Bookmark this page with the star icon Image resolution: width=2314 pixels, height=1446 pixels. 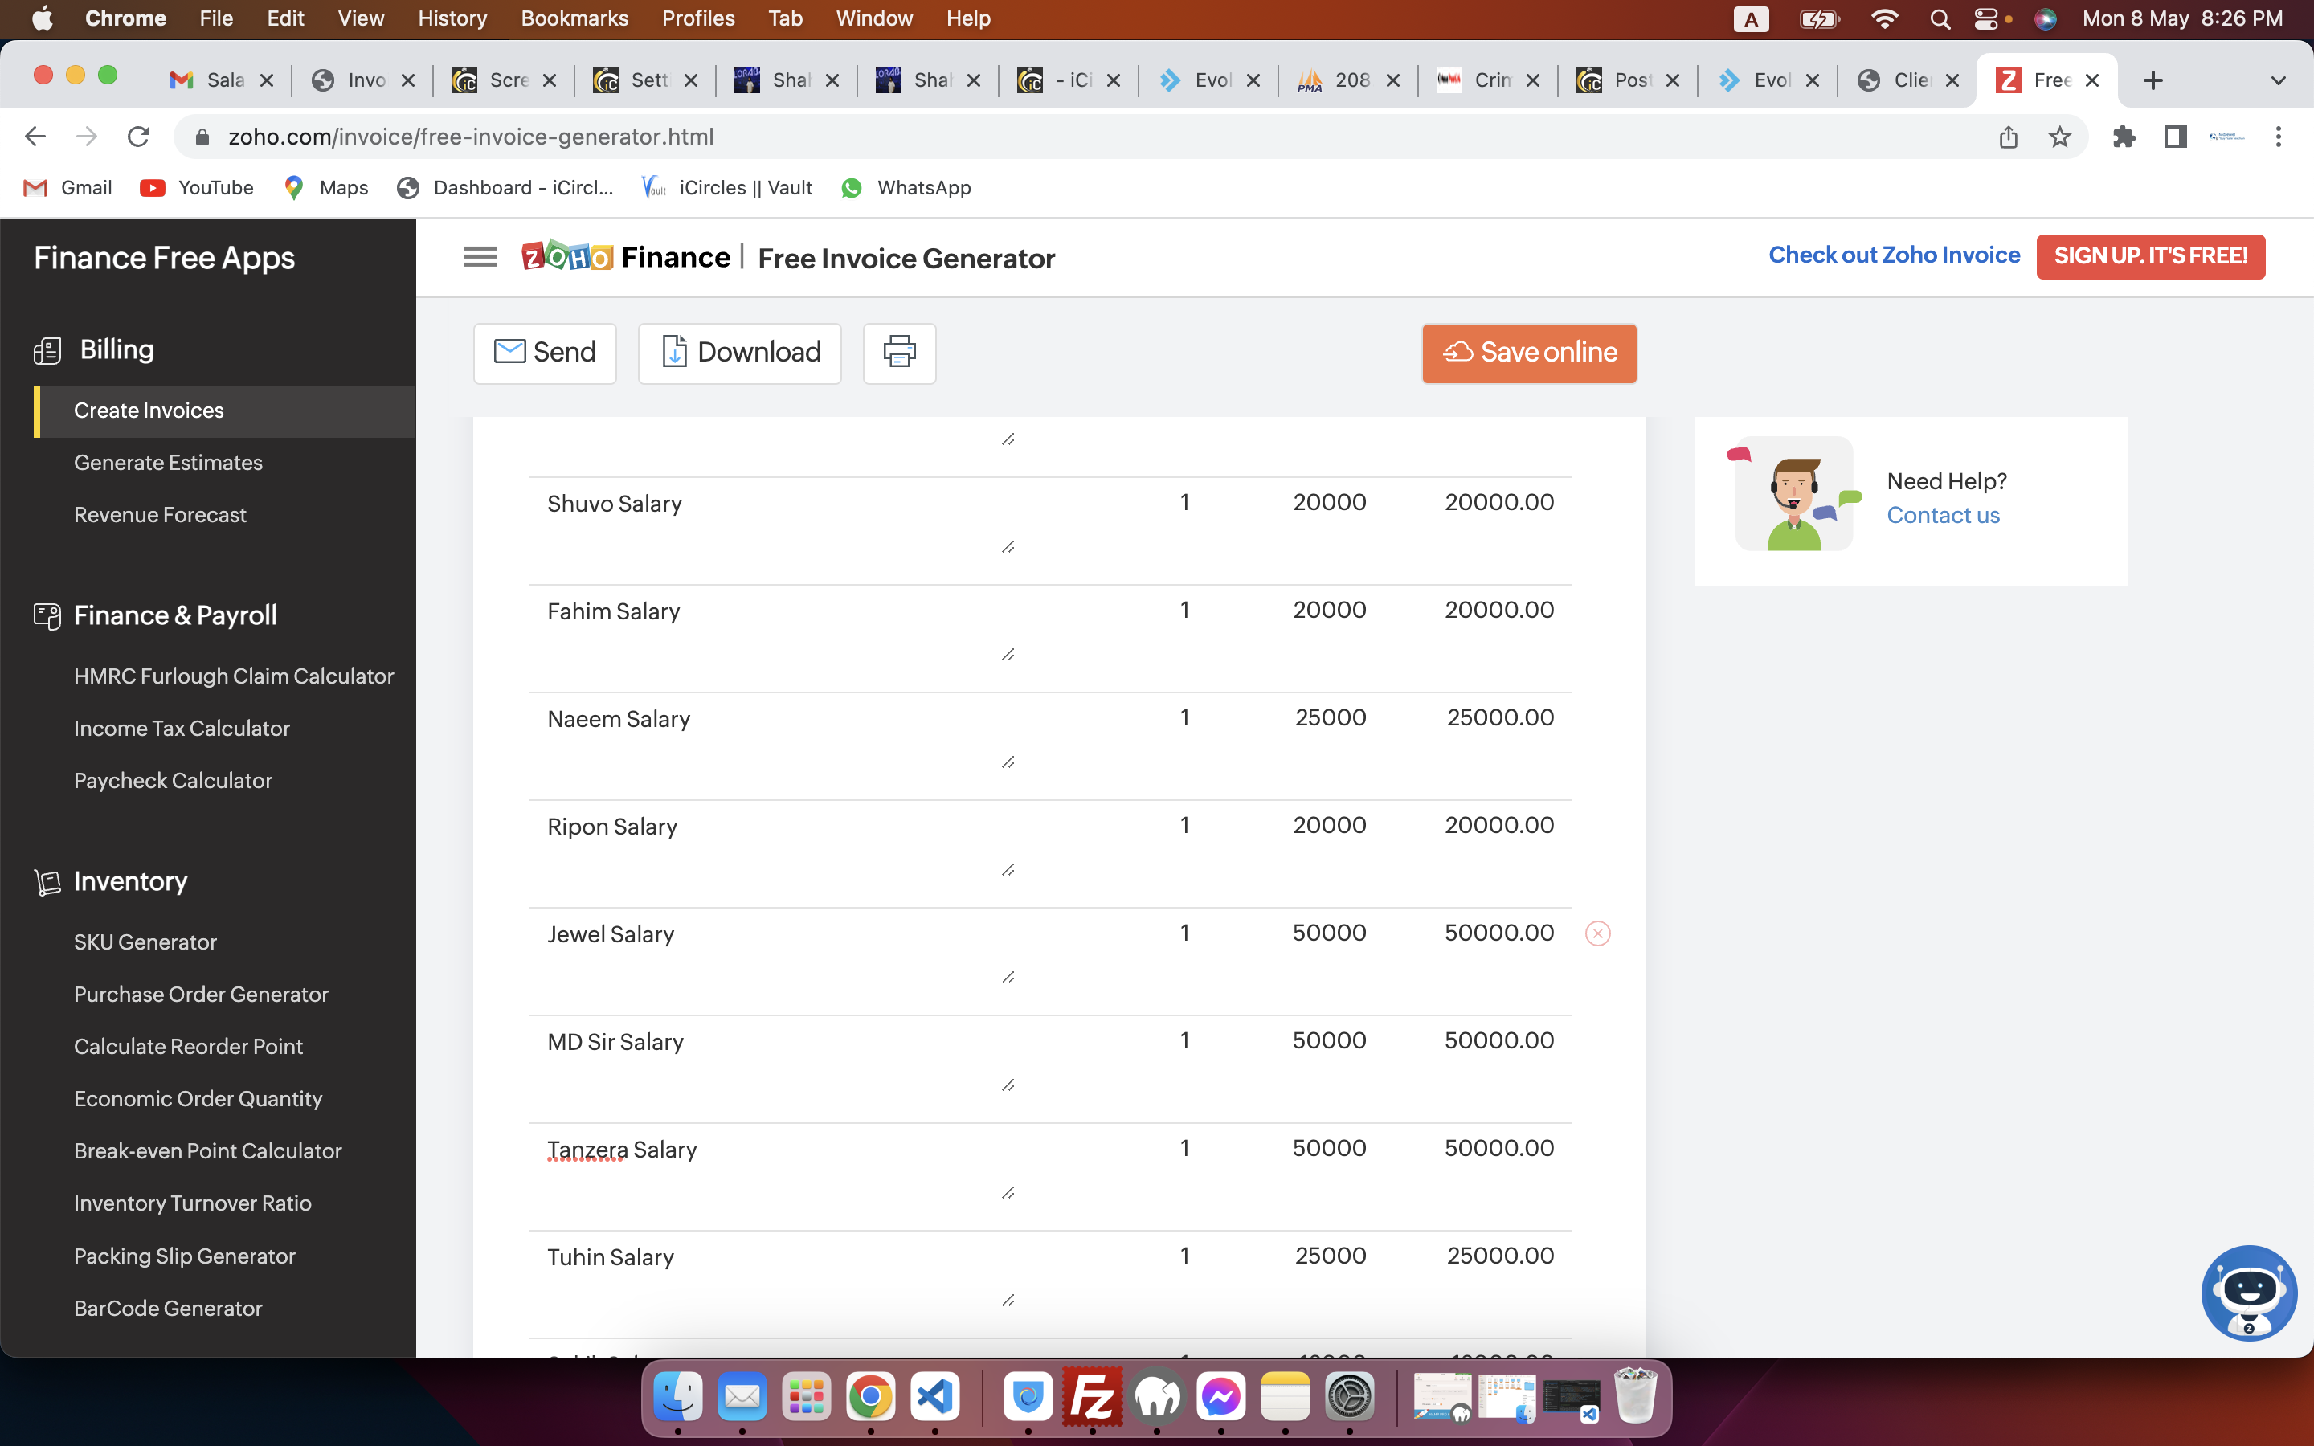coord(2059,137)
